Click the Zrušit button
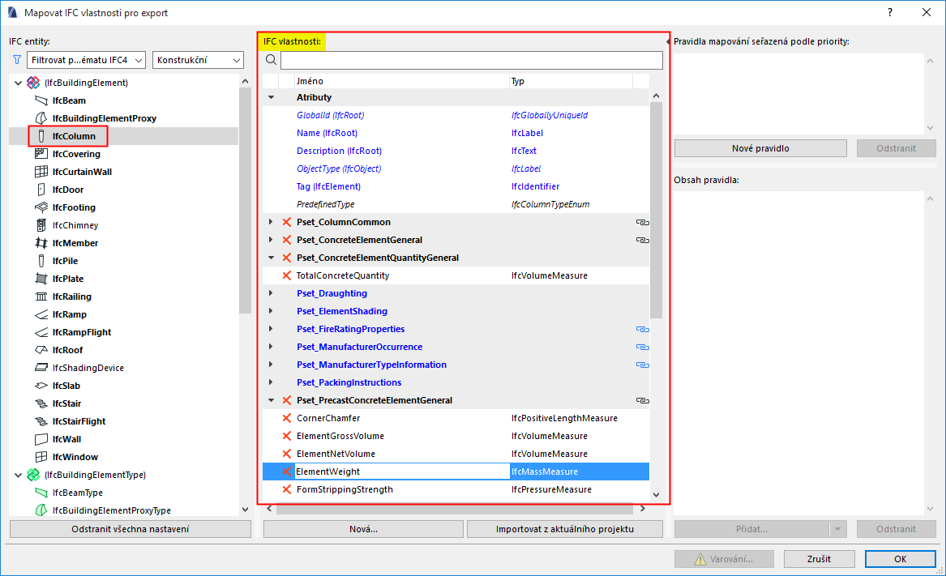The image size is (946, 576). (x=819, y=559)
